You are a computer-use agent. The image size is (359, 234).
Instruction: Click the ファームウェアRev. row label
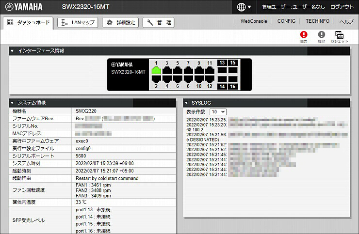pos(33,119)
